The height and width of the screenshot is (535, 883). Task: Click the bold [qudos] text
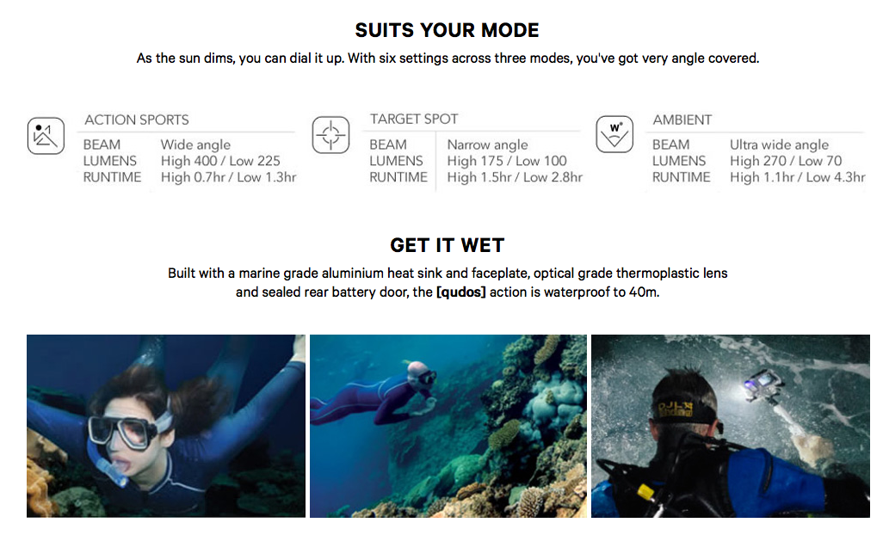click(461, 292)
